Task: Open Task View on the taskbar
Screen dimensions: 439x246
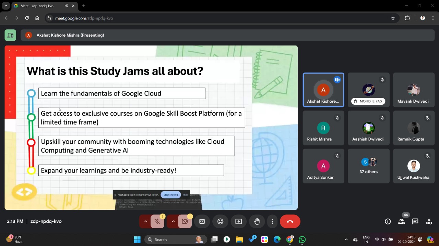Action: (x=214, y=239)
